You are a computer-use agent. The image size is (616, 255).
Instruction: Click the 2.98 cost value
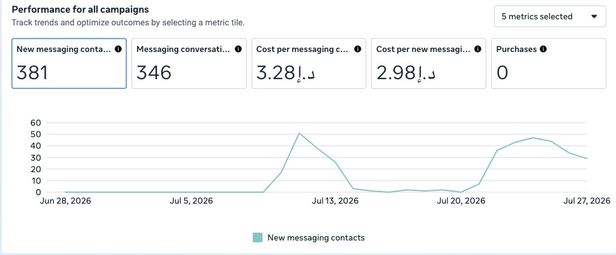tap(406, 73)
